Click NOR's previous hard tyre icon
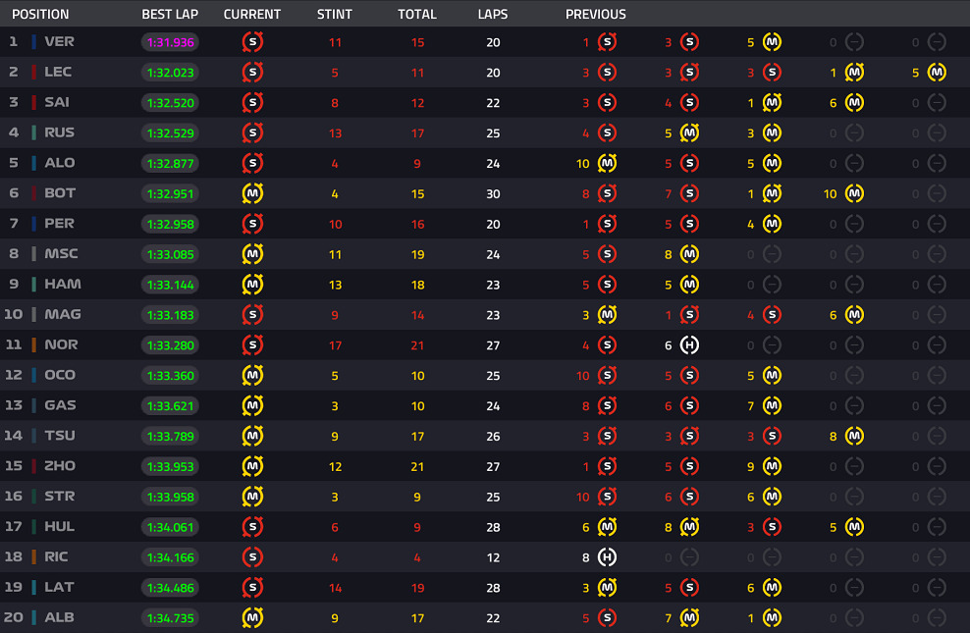This screenshot has height=633, width=970. pos(689,344)
